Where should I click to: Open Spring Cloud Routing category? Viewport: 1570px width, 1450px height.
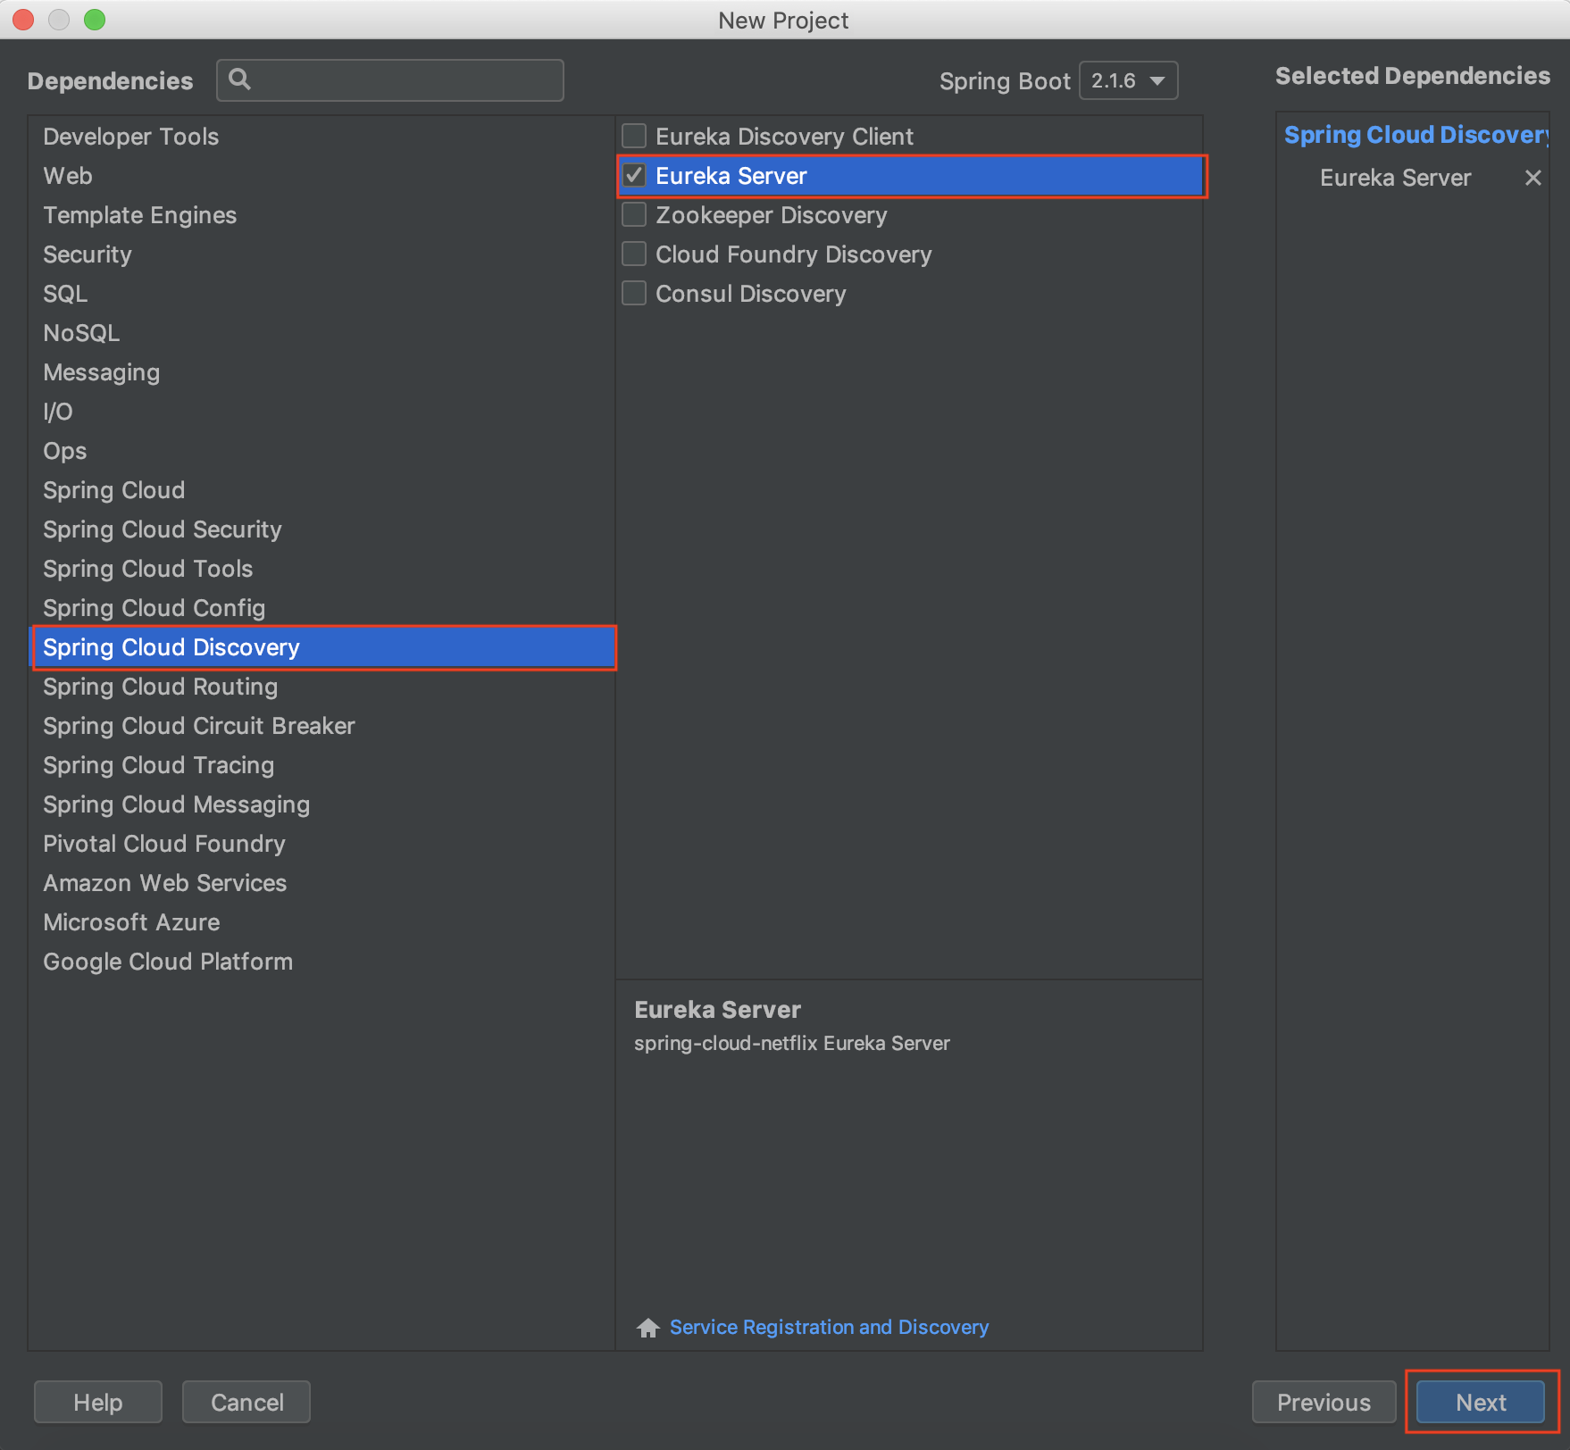pos(323,687)
